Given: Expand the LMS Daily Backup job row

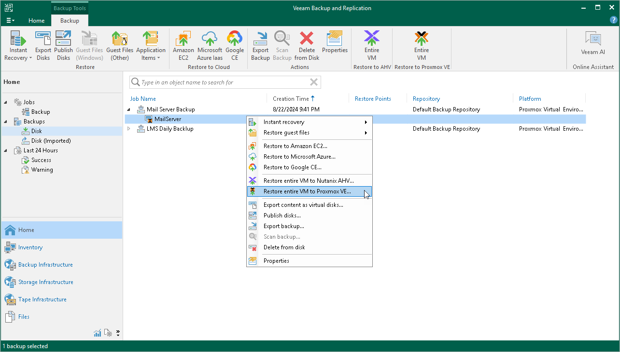Looking at the screenshot, I should (128, 129).
